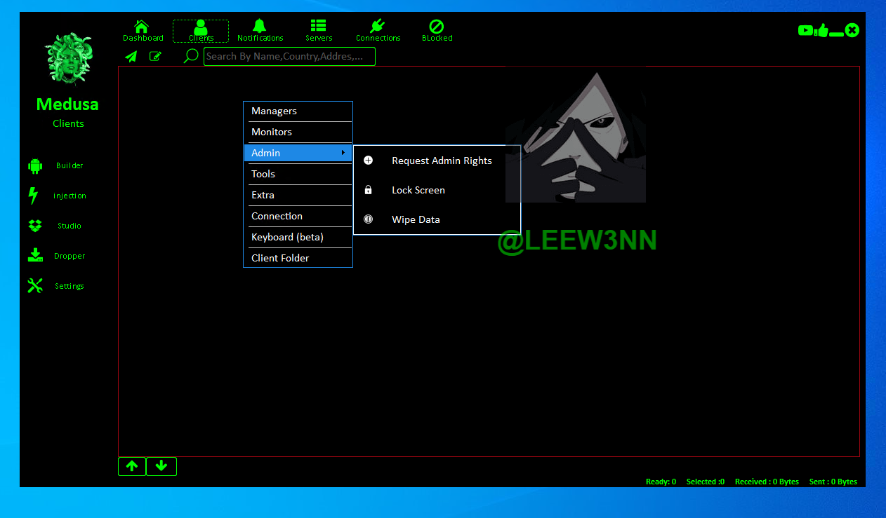Open the Blocked icon in top bar
Viewport: 886px width, 518px height.
436,27
